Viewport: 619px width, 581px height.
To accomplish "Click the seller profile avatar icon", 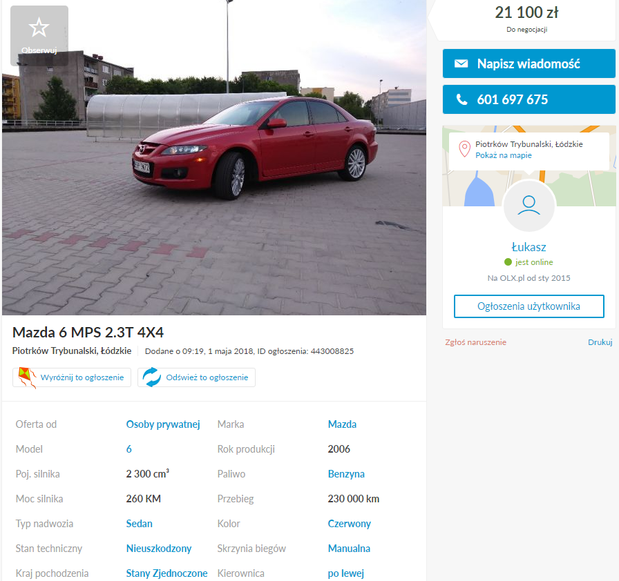I will pyautogui.click(x=528, y=206).
